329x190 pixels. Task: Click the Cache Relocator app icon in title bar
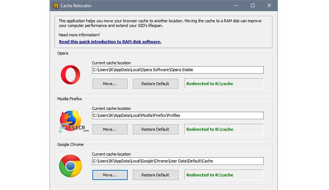[x=55, y=5]
